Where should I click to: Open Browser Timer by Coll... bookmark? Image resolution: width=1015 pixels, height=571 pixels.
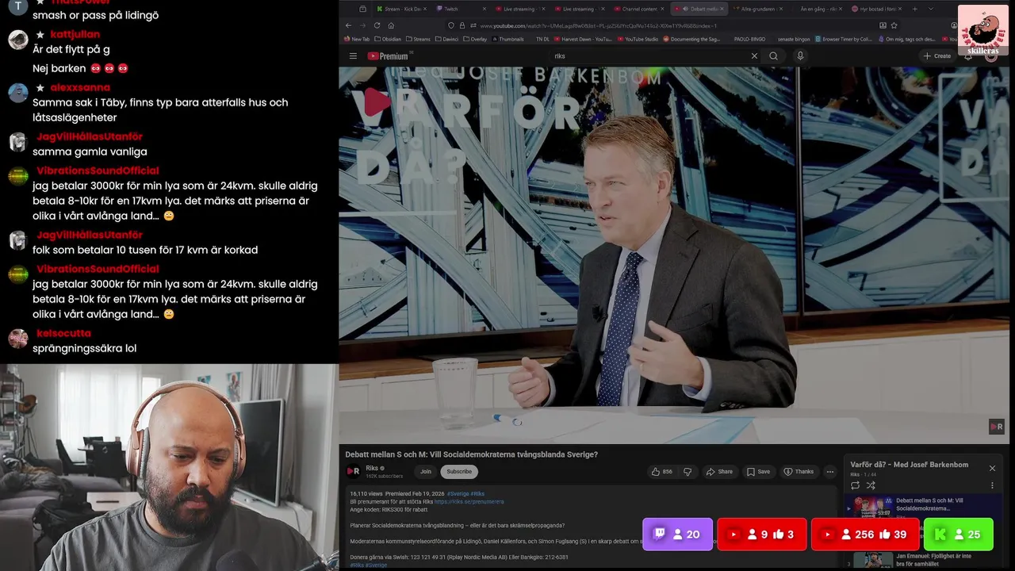(x=843, y=39)
